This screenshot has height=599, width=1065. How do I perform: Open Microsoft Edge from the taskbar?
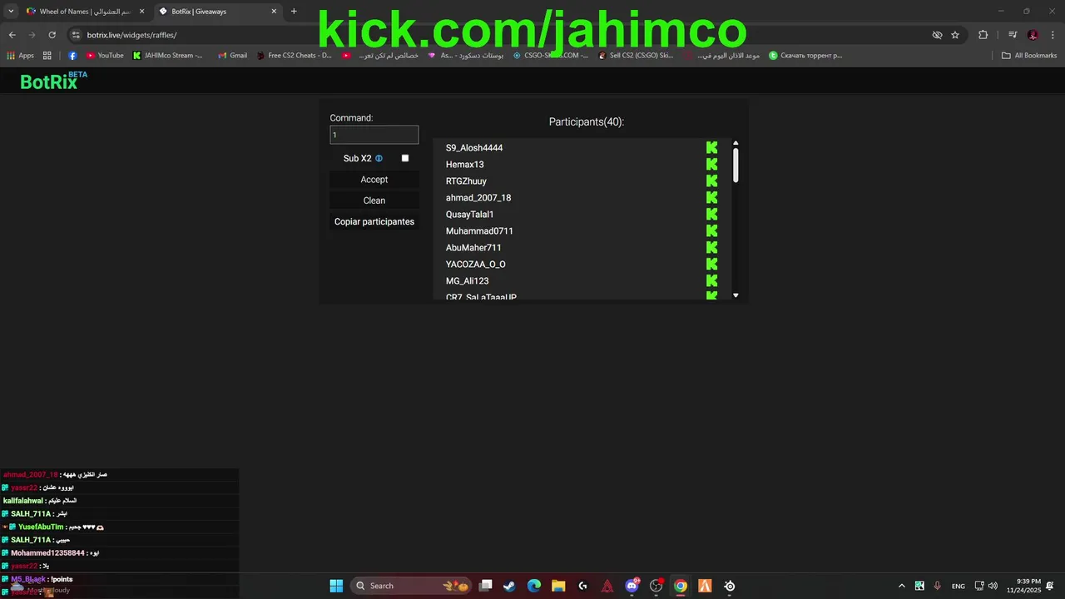click(x=533, y=586)
